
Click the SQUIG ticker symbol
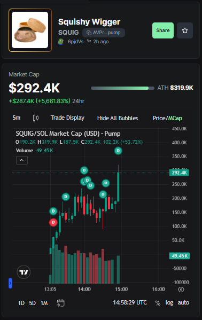coord(68,33)
